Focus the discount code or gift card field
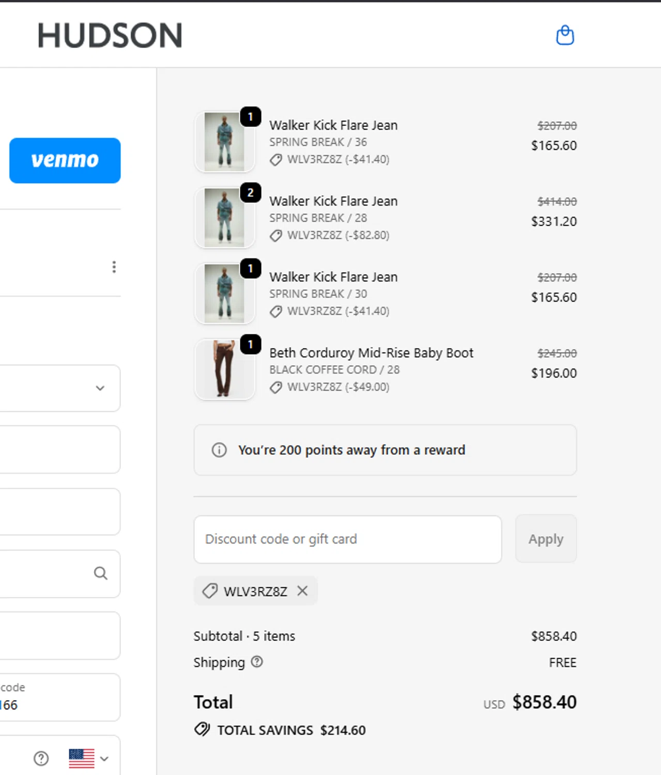This screenshot has width=661, height=775. [x=347, y=539]
